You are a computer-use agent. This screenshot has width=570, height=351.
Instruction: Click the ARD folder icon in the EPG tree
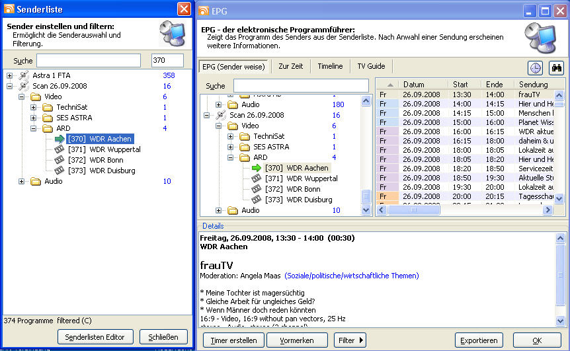(244, 157)
